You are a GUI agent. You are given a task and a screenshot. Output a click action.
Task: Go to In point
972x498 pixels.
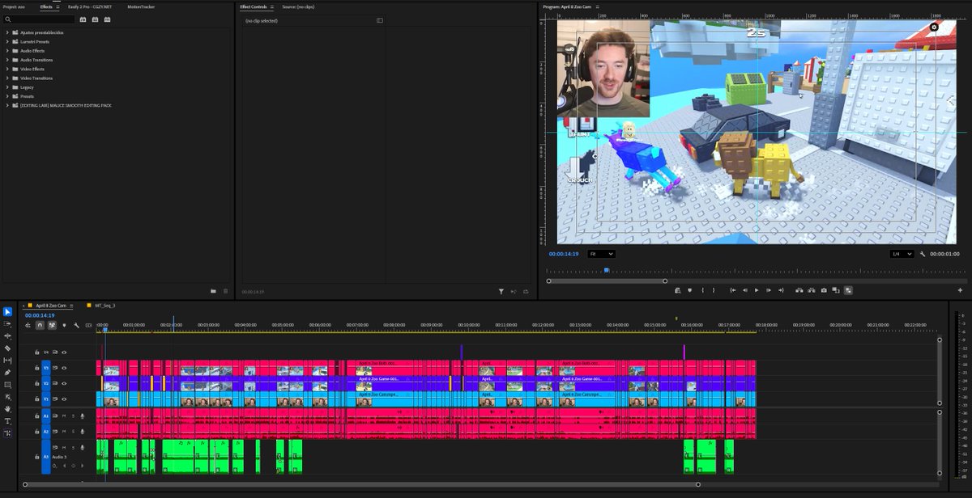tap(732, 289)
